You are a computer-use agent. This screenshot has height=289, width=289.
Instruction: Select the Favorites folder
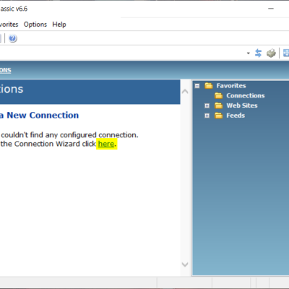coord(231,86)
